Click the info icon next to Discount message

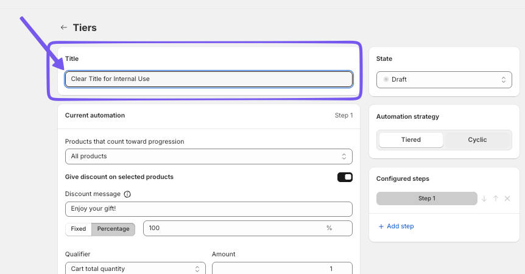coord(127,194)
